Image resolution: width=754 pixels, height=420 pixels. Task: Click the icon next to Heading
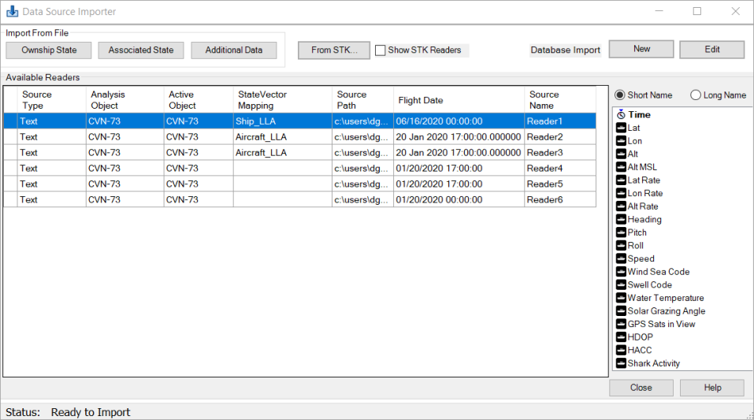(621, 220)
